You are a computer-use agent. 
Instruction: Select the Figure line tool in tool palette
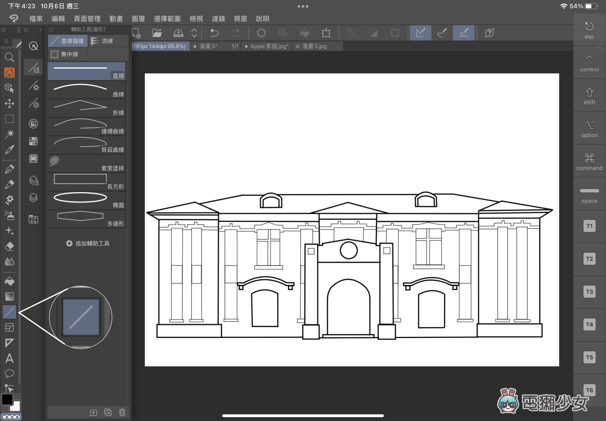pos(9,312)
